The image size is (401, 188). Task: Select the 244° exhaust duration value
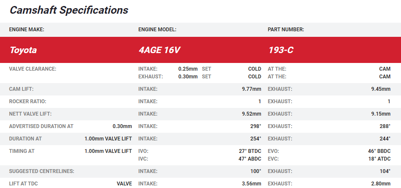pyautogui.click(x=385, y=139)
